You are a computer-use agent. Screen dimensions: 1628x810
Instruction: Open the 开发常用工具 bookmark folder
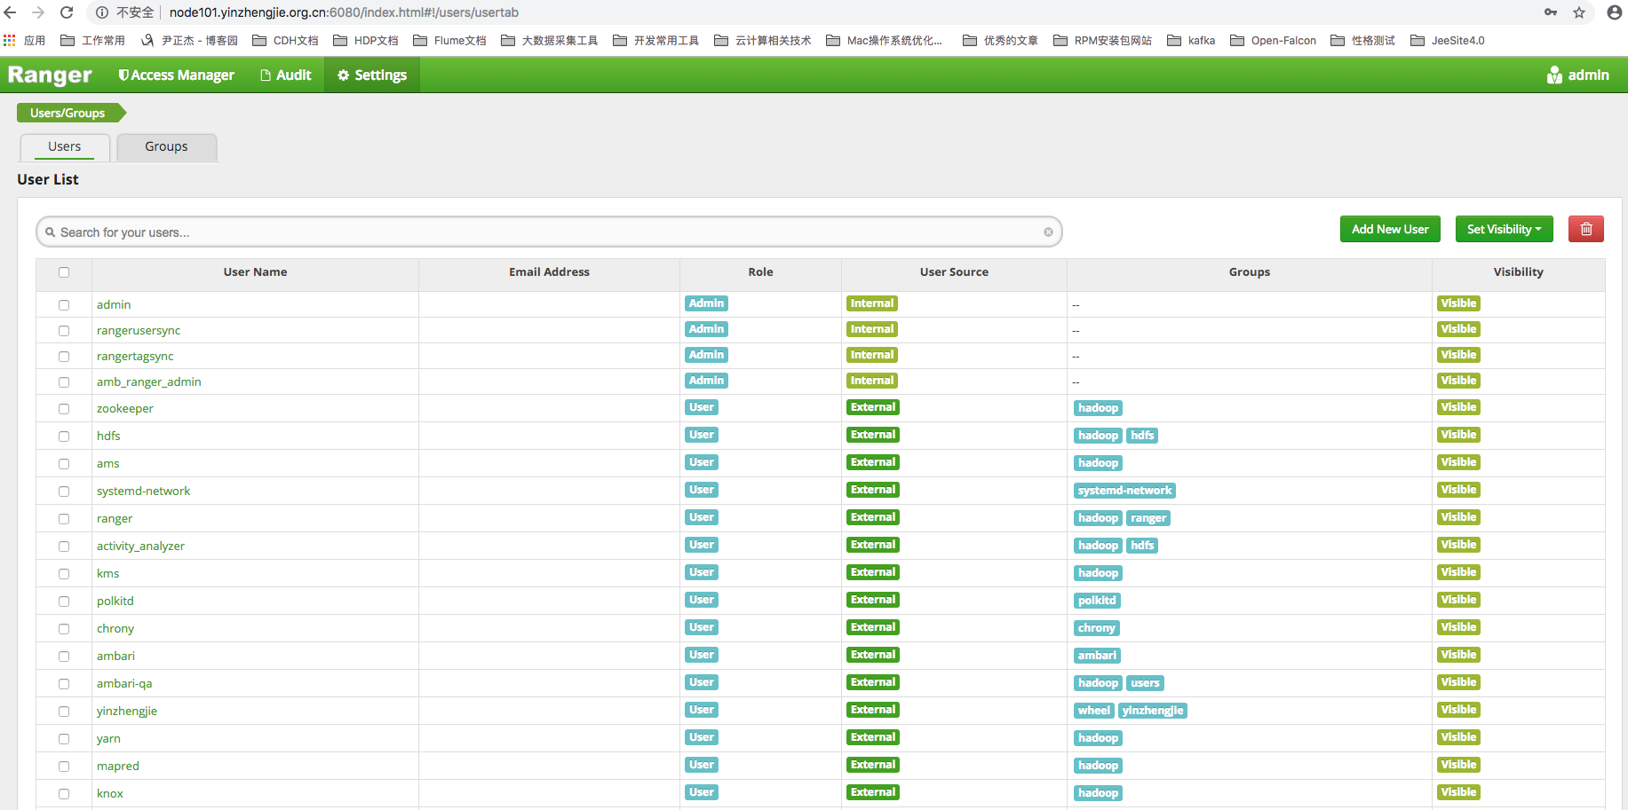(x=656, y=40)
